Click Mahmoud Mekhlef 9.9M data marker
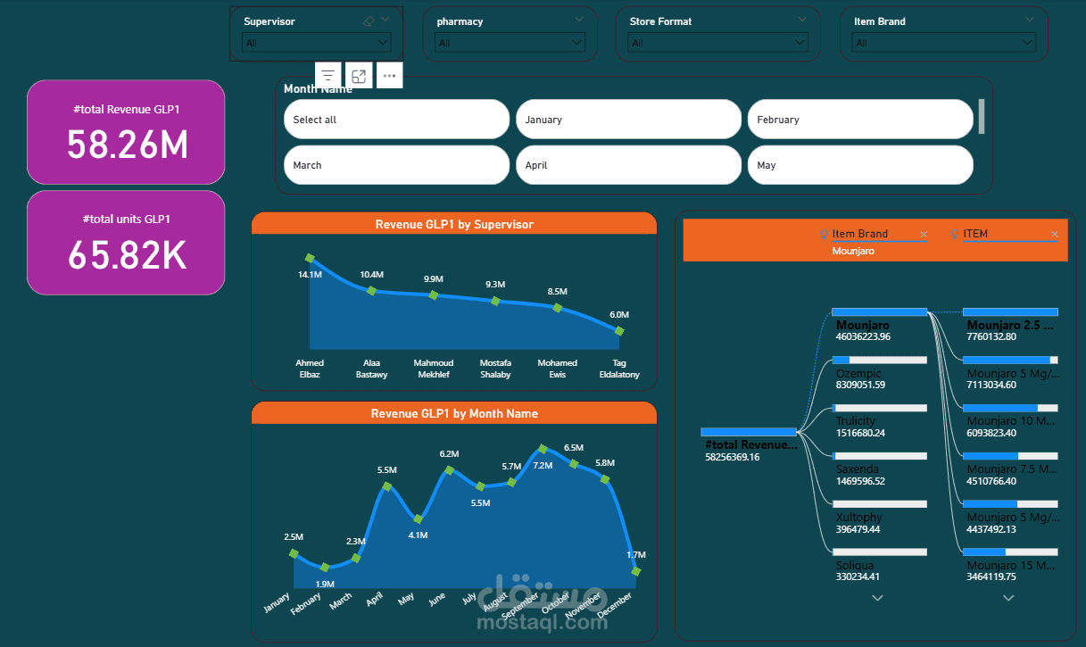This screenshot has height=647, width=1086. coord(434,294)
